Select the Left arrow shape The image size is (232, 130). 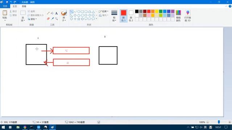(x=90, y=15)
